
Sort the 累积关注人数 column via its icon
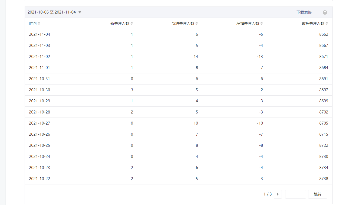(x=327, y=24)
